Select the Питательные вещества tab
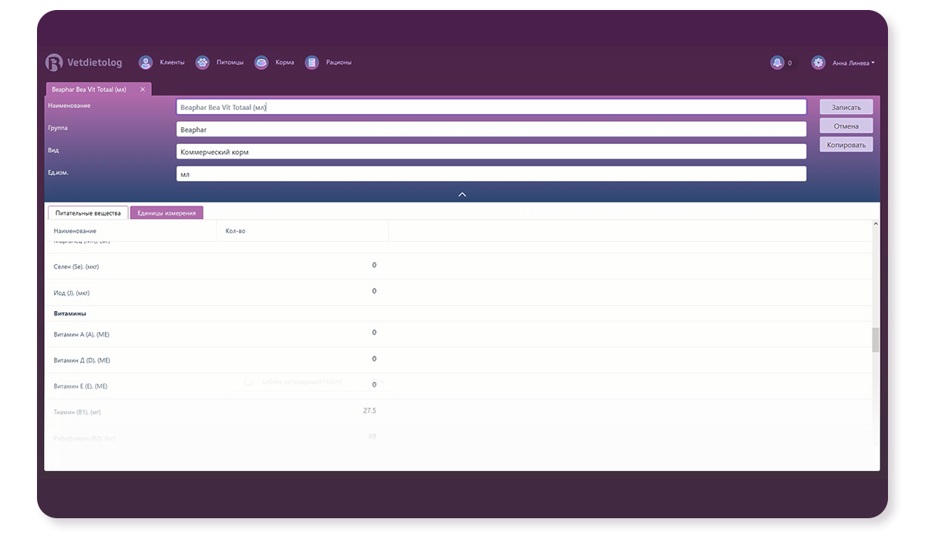The width and height of the screenshot is (925, 539). pos(88,213)
